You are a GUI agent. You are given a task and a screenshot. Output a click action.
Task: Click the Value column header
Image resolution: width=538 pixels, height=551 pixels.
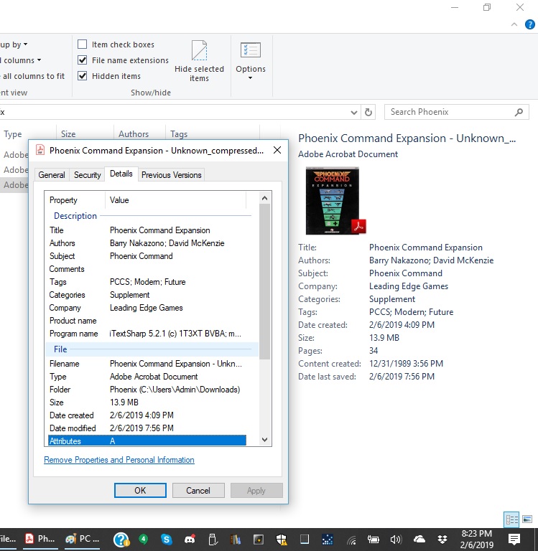click(x=175, y=200)
